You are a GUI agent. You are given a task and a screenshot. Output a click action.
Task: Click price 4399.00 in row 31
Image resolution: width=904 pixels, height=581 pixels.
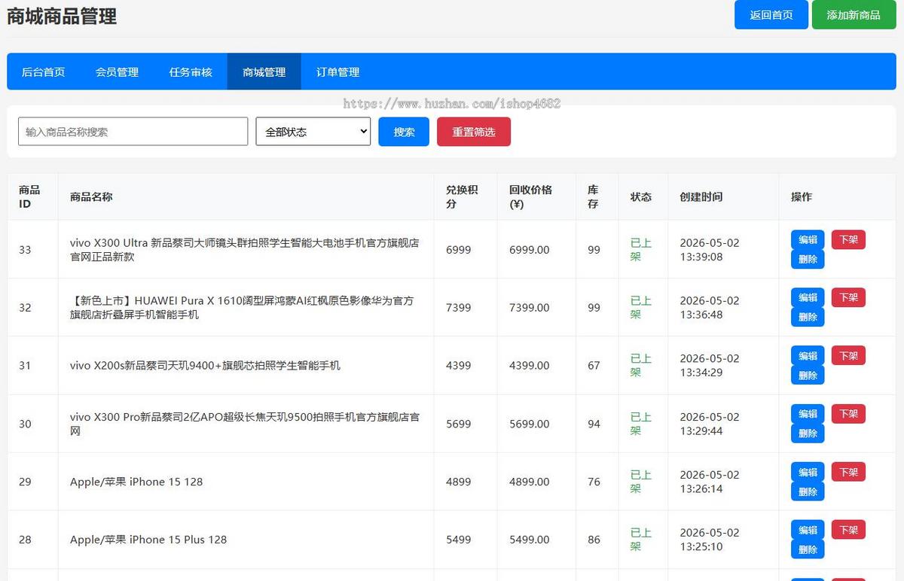(529, 366)
